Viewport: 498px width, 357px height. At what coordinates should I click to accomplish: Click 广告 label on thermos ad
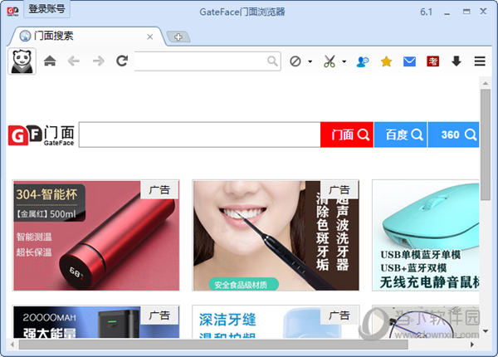point(159,190)
